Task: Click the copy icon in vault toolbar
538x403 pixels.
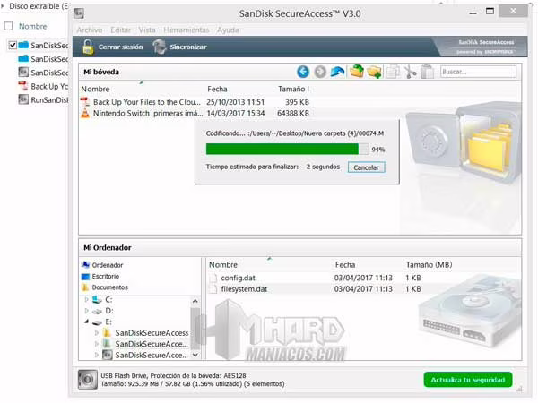Action: 394,72
